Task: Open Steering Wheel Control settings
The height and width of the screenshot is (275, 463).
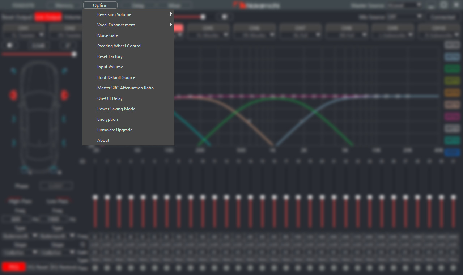Action: (119, 46)
